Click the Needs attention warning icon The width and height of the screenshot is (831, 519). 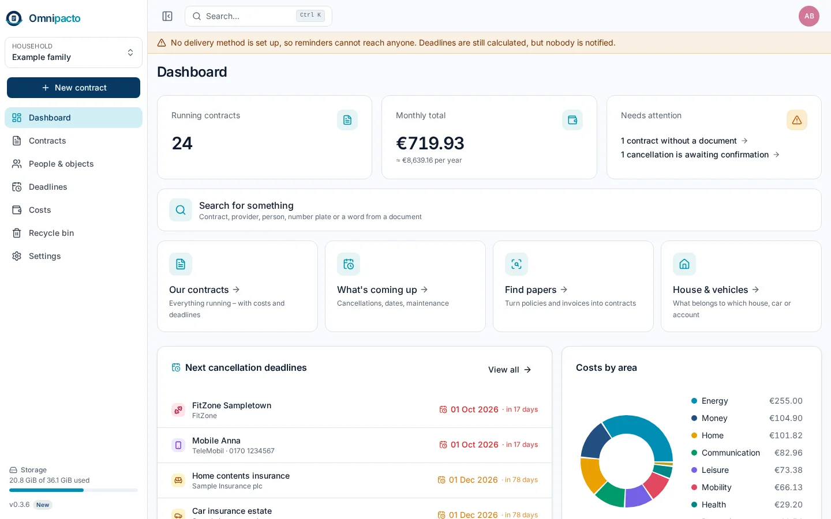point(797,120)
